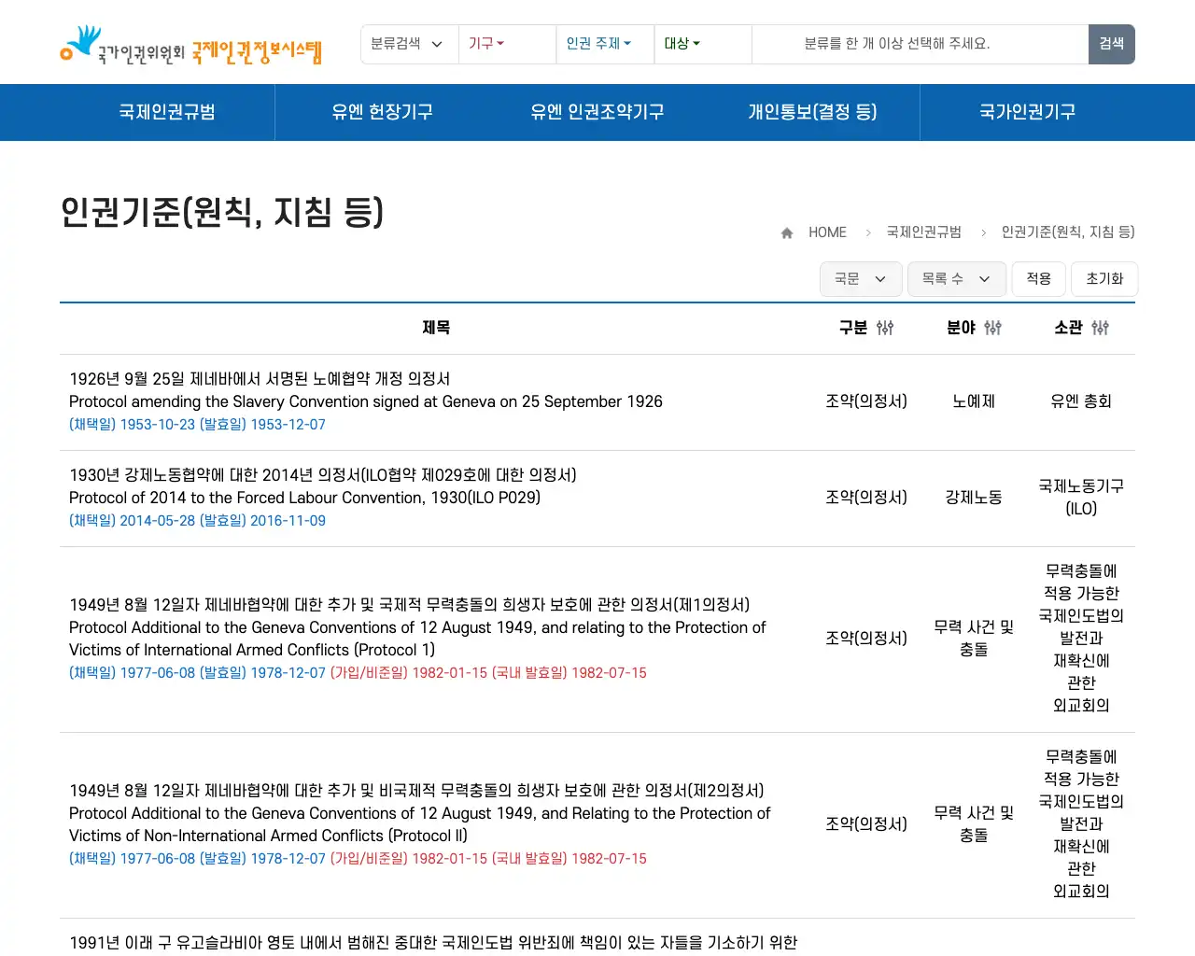Open the 목록 수 list count dropdown
Viewport: 1195px width, 956px height.
click(956, 278)
